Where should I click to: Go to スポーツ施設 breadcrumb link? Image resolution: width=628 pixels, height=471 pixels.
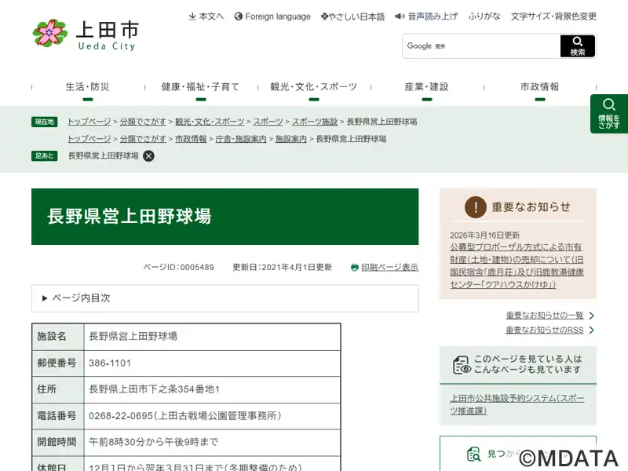point(314,122)
